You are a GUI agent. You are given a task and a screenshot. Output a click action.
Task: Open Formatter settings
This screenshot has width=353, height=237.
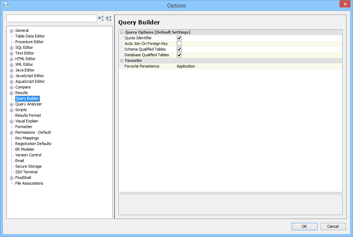(24, 127)
